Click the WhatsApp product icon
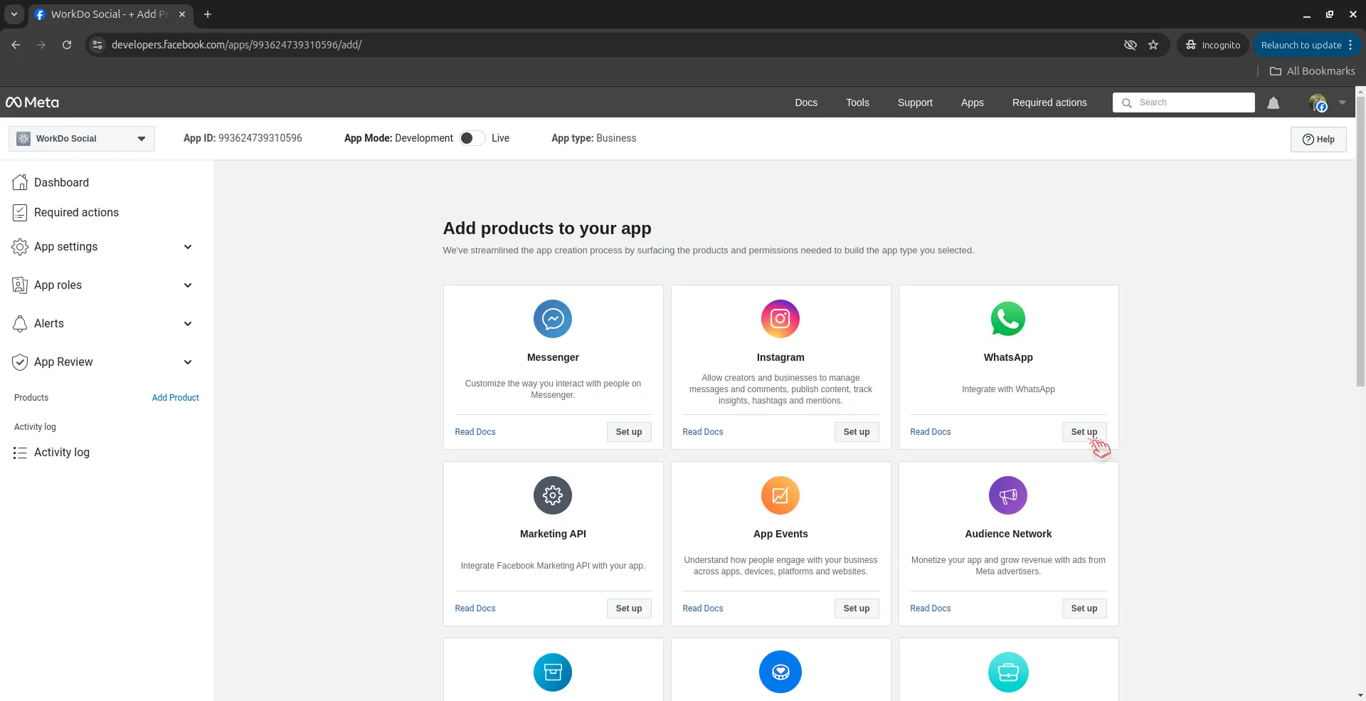 [1007, 319]
